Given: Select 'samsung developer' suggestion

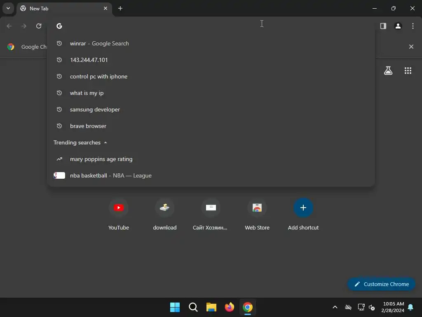Looking at the screenshot, I should click(x=211, y=109).
